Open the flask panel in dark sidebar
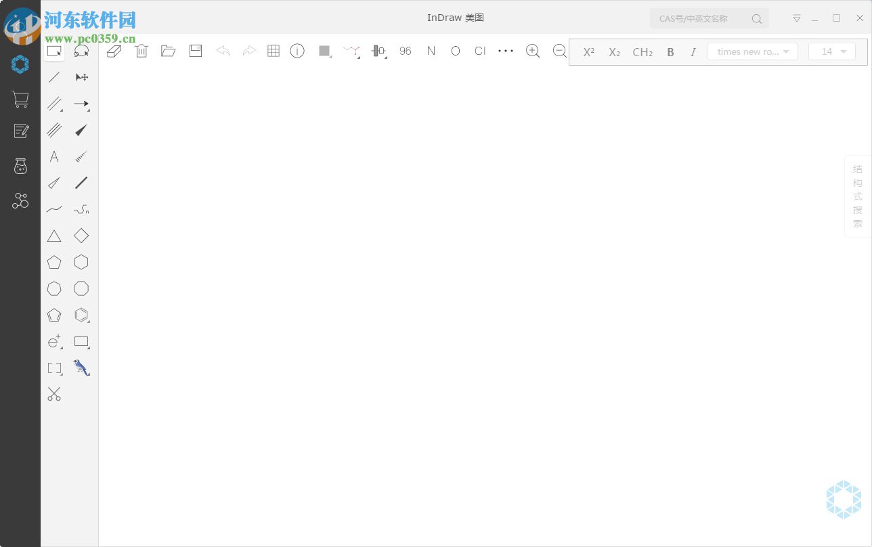872x547 pixels. 20,166
